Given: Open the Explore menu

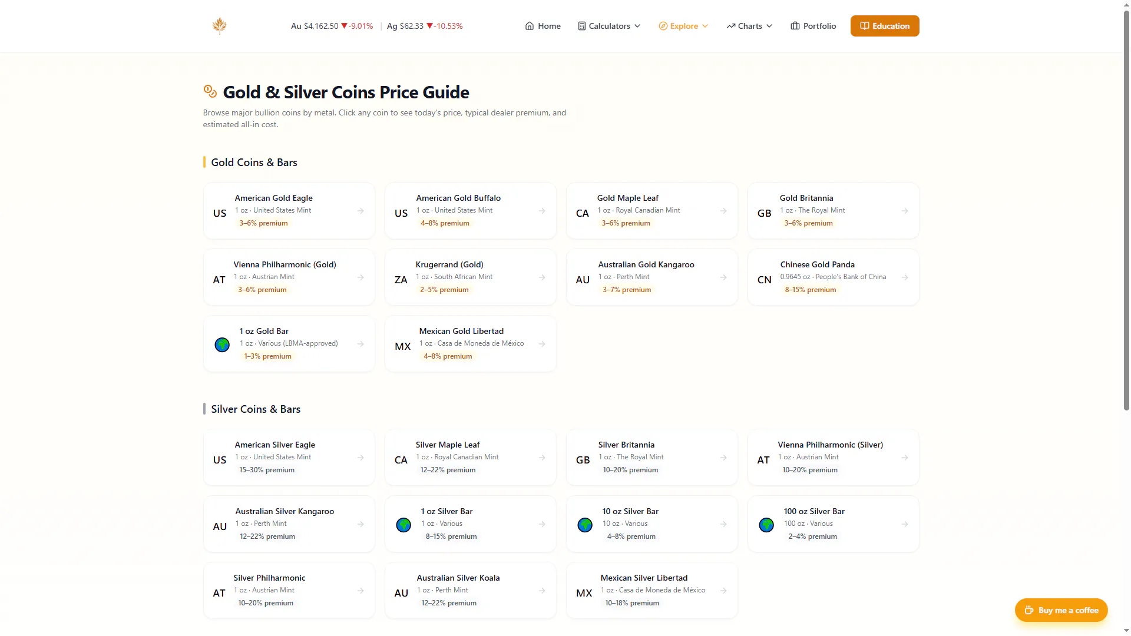Looking at the screenshot, I should (x=683, y=26).
